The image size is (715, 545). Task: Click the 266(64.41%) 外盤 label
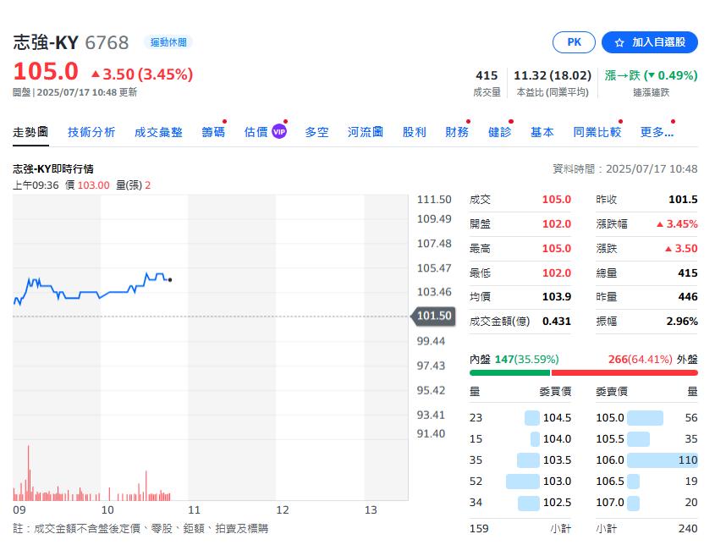tap(652, 360)
